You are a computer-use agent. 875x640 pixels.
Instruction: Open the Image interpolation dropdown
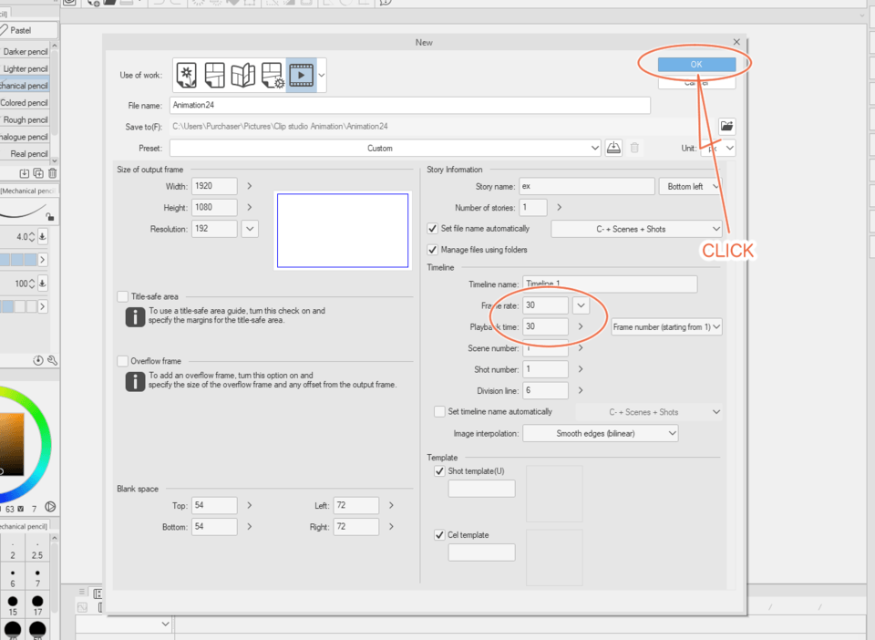[x=601, y=434]
